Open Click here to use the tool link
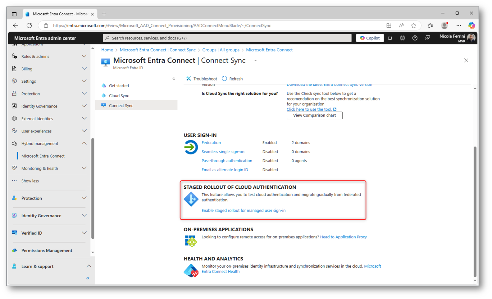Screen dimensions: 492x299 pyautogui.click(x=311, y=109)
